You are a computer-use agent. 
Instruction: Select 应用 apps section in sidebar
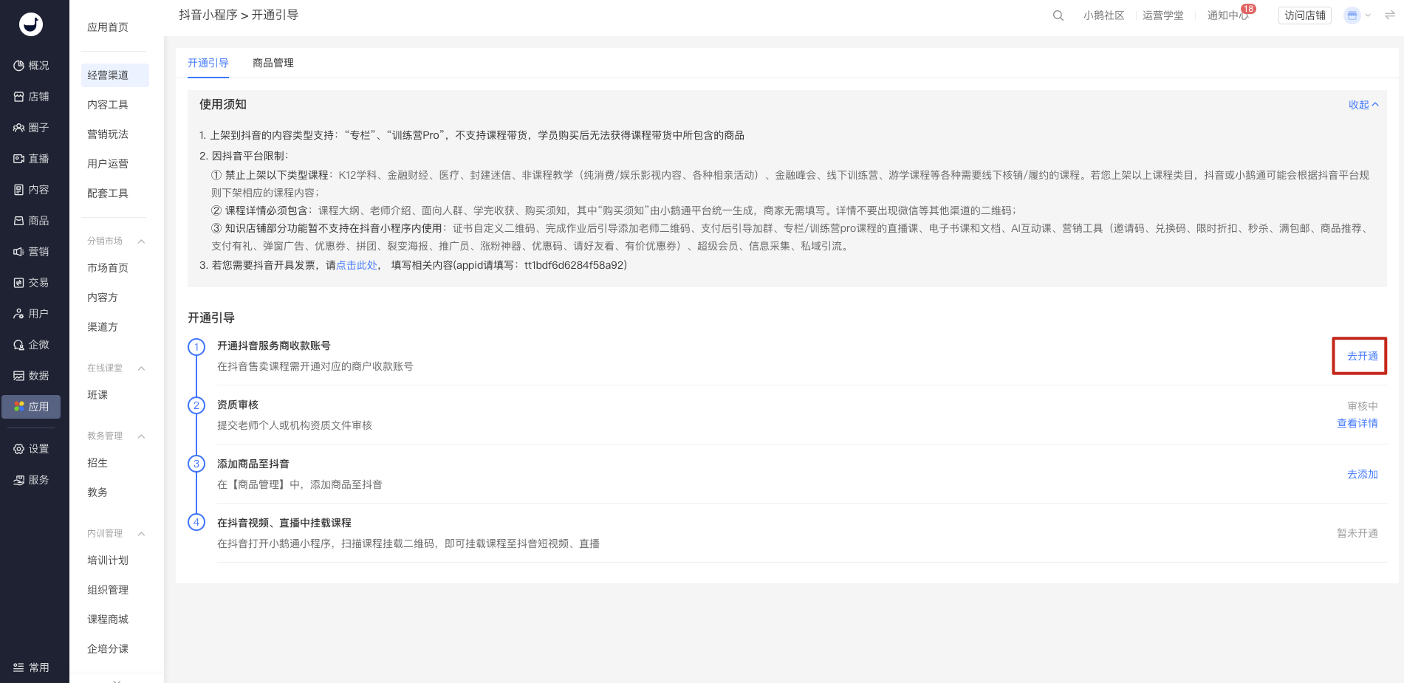click(31, 407)
